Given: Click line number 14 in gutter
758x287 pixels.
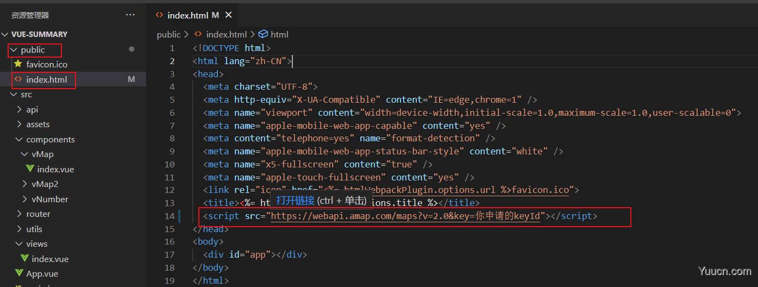Looking at the screenshot, I should (170, 216).
